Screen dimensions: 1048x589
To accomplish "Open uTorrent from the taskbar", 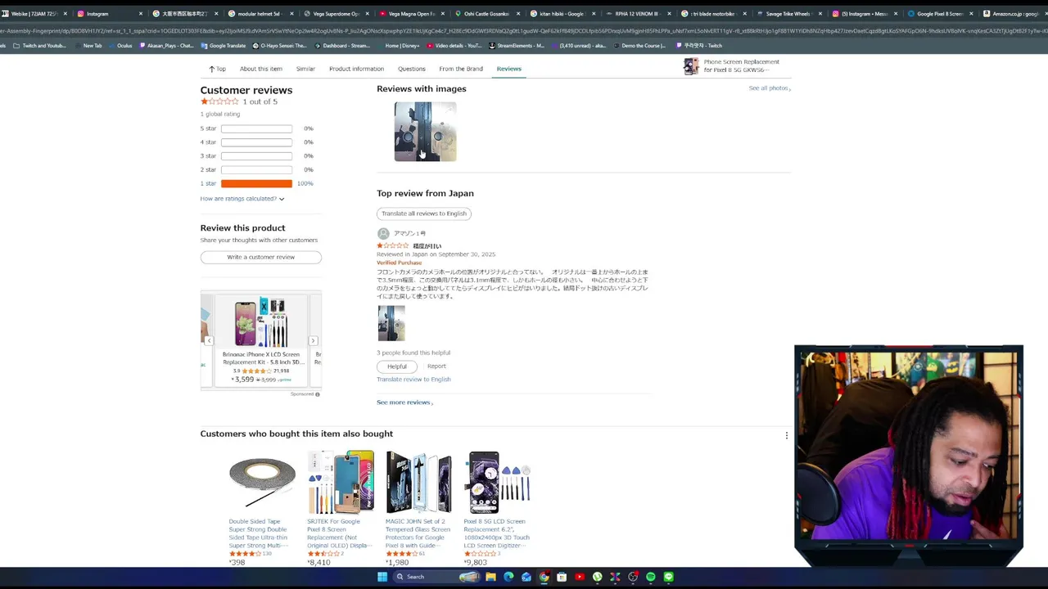I will pos(598,577).
